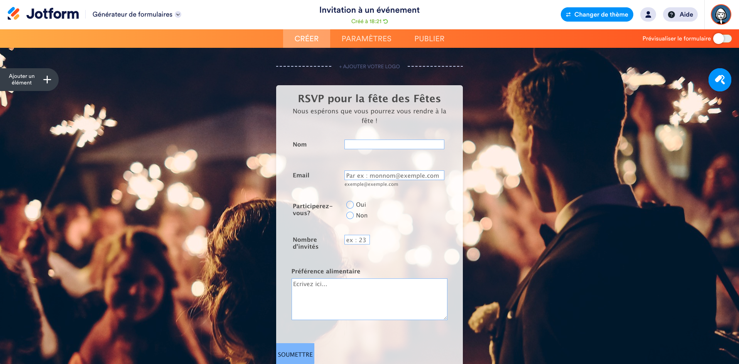739x364 pixels.
Task: Open the CRÉER tab
Action: [x=307, y=39]
